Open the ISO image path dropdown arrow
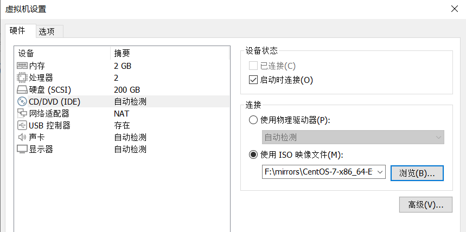The height and width of the screenshot is (232, 466). [x=380, y=172]
